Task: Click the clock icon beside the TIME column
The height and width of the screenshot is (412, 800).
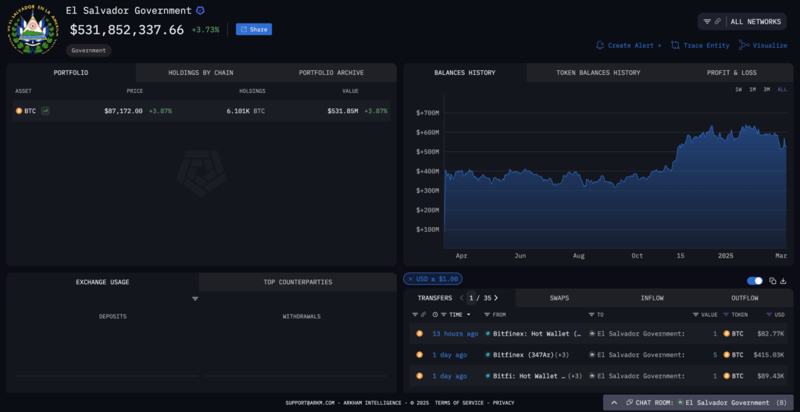Action: (435, 314)
